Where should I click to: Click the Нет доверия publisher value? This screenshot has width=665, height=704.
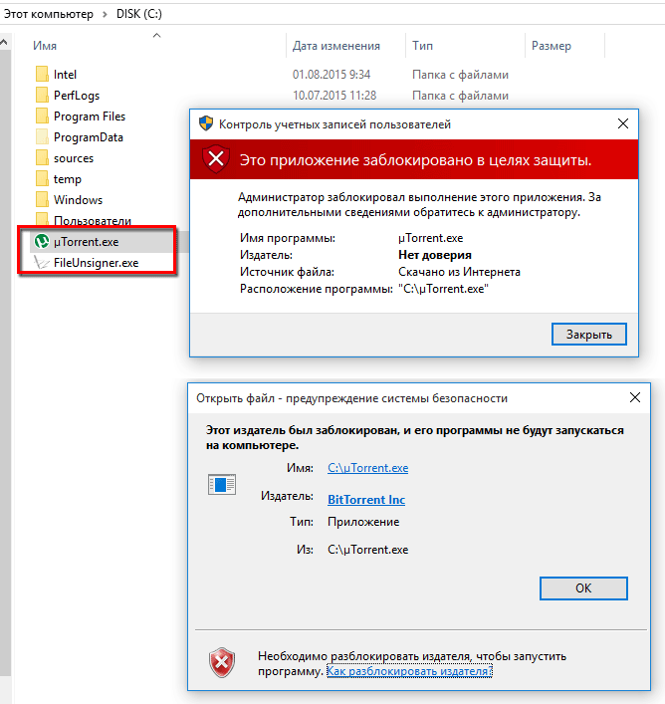(435, 255)
